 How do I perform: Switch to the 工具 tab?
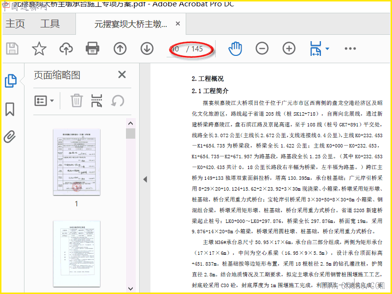pos(50,24)
